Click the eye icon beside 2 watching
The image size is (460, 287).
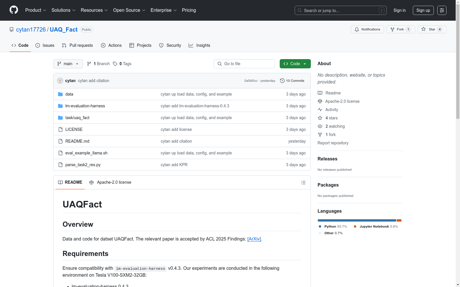tap(320, 126)
